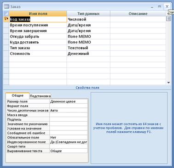174x168 pixels.
Task: Click the Размер поля value Длинное целое
Action: click(x=69, y=101)
